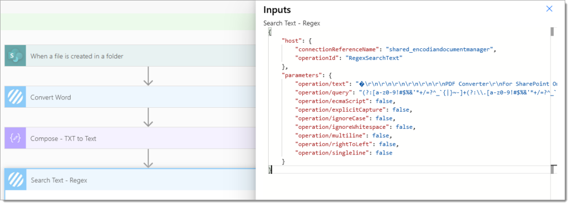Click the operationId RegexSearchText value

point(374,58)
